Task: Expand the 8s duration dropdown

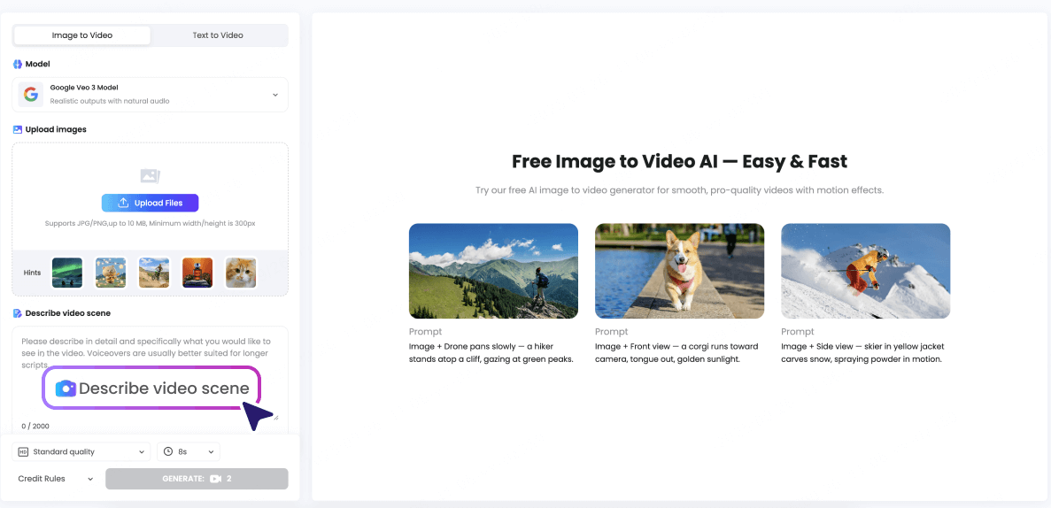Action: [189, 451]
